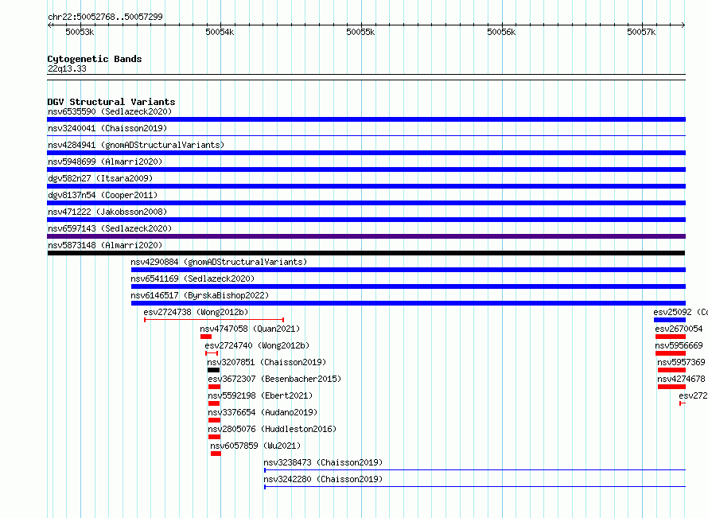The image size is (708, 518).
Task: Open the nsv5957369 label
Action: [681, 362]
